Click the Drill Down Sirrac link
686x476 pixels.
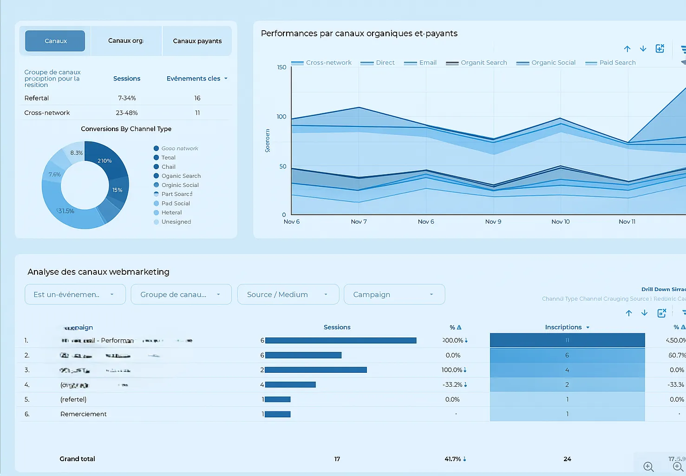point(663,289)
